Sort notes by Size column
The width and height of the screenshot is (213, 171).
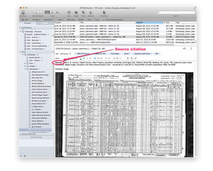[x=170, y=22]
